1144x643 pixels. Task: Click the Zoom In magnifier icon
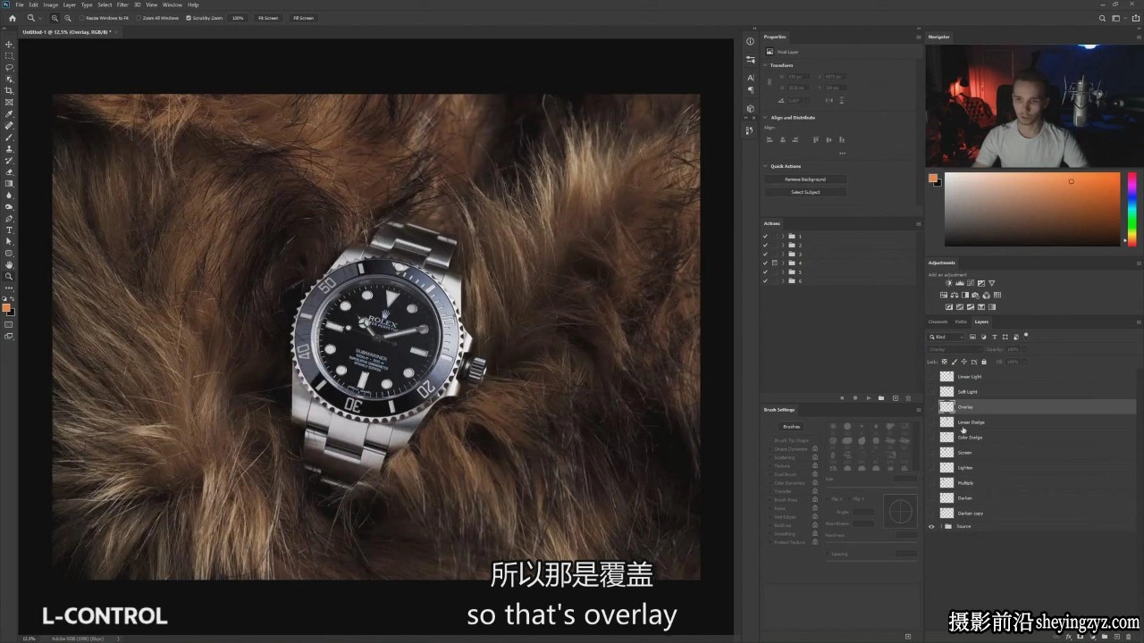pyautogui.click(x=55, y=18)
